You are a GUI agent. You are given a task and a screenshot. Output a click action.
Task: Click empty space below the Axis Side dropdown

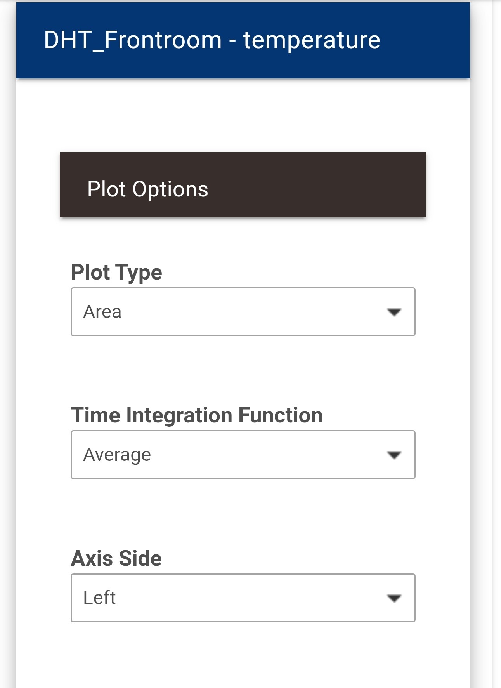click(x=243, y=656)
